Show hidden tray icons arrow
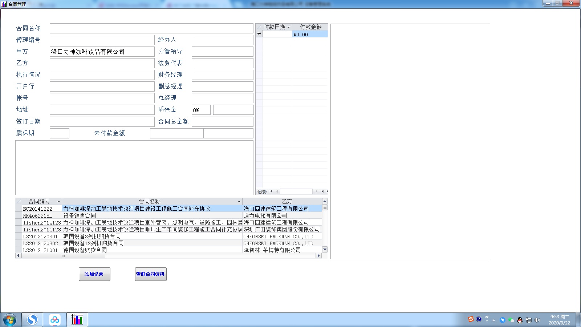The width and height of the screenshot is (581, 327). [493, 320]
